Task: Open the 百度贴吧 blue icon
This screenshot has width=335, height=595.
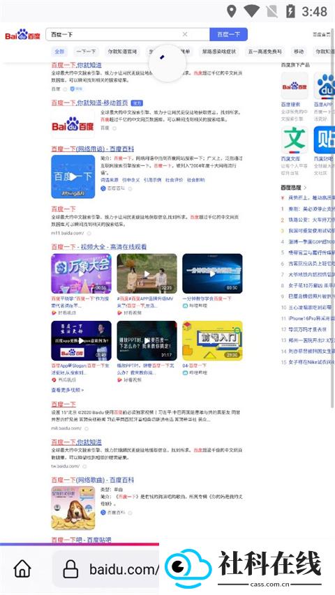Action: (326, 140)
